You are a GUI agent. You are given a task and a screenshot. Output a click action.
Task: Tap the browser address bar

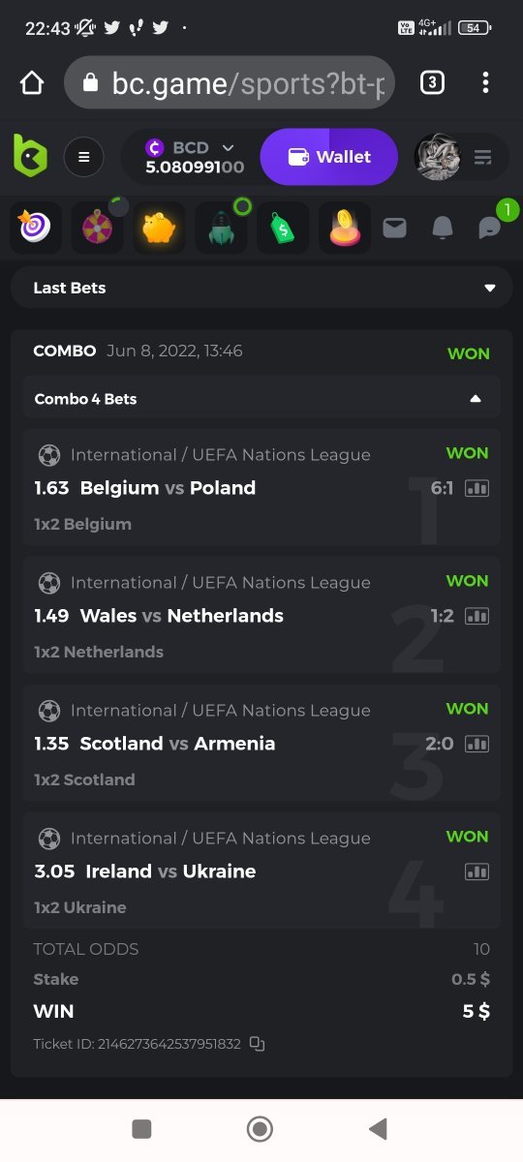pos(231,83)
